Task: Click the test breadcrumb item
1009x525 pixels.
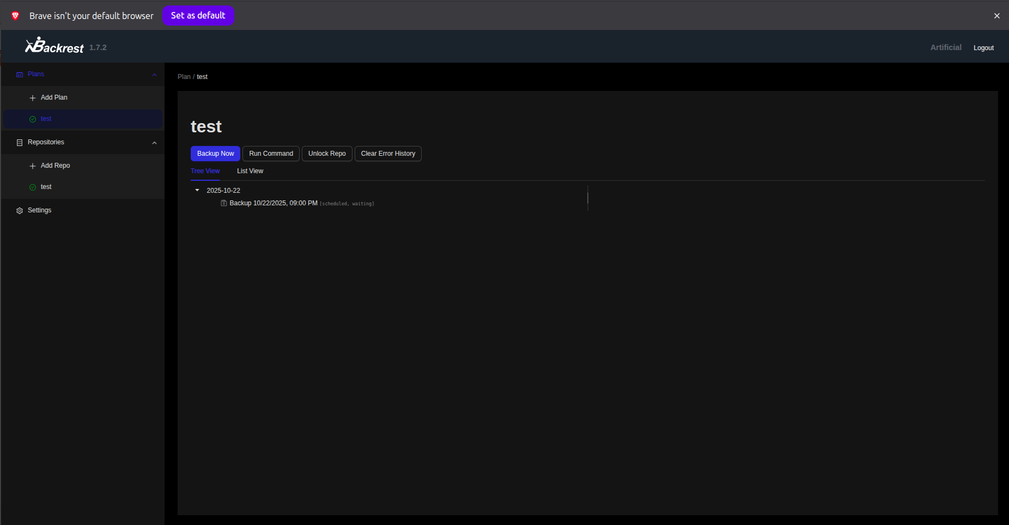Action: (x=202, y=77)
